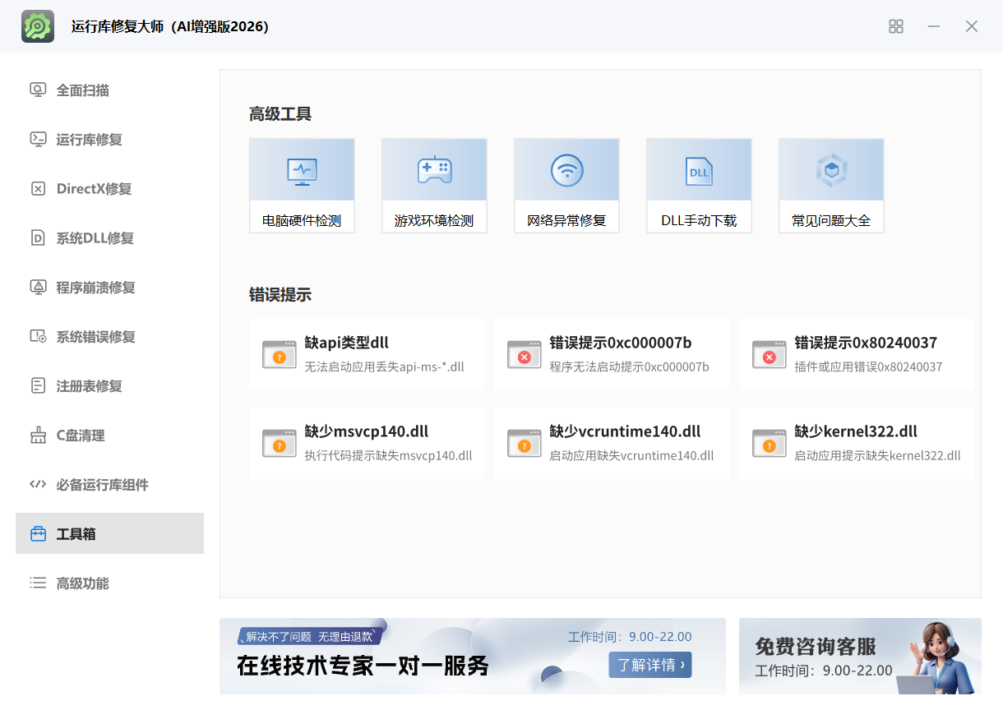Image resolution: width=1003 pixels, height=710 pixels.
Task: Navigate to the C盘清理 section
Action: pyautogui.click(x=80, y=436)
